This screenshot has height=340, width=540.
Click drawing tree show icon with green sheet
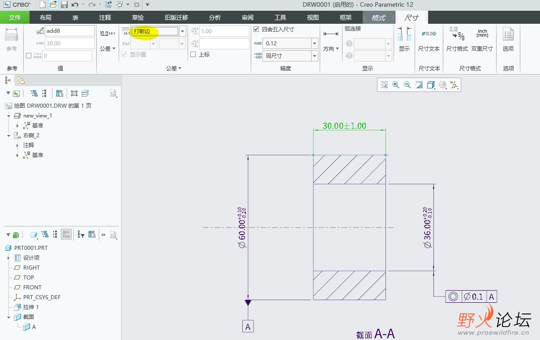(x=17, y=93)
